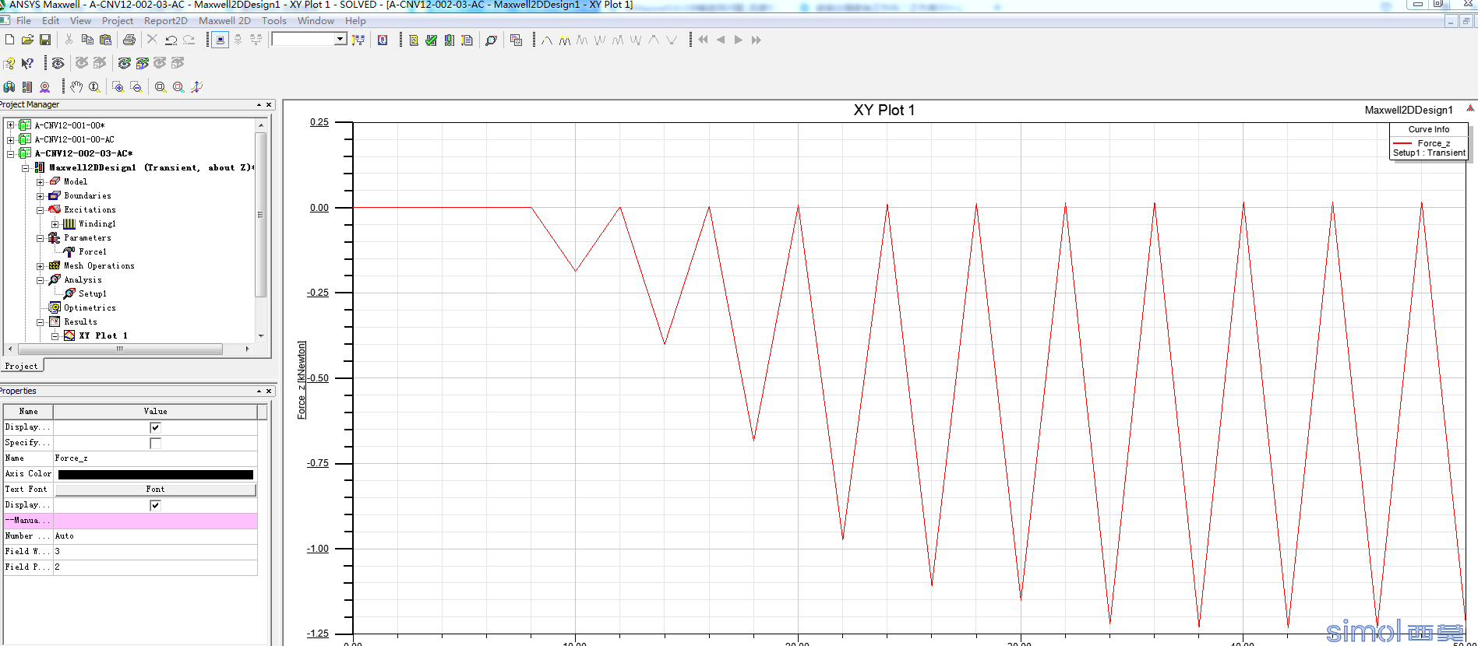1478x646 pixels.
Task: Open the Tools menu
Action: pyautogui.click(x=273, y=21)
